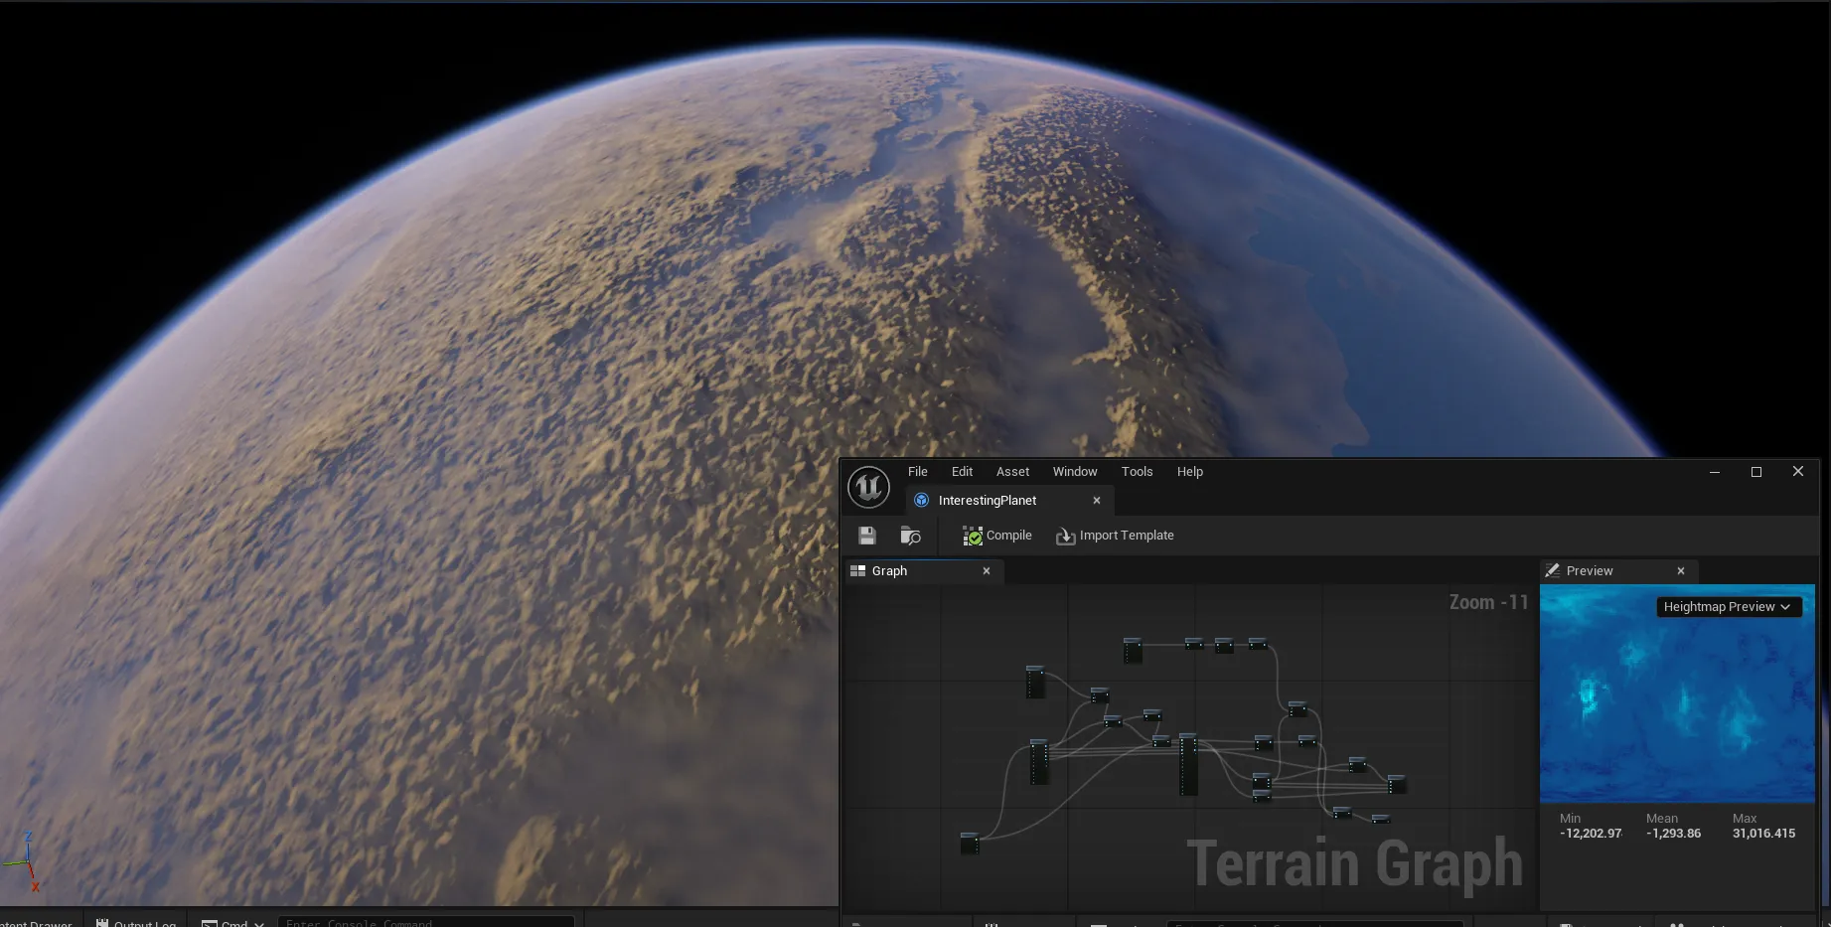Select the InterestingPlanet document tab

click(x=1008, y=501)
